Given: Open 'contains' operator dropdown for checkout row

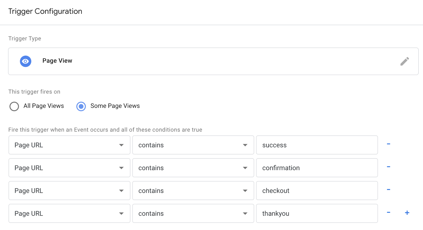Looking at the screenshot, I should tap(193, 191).
